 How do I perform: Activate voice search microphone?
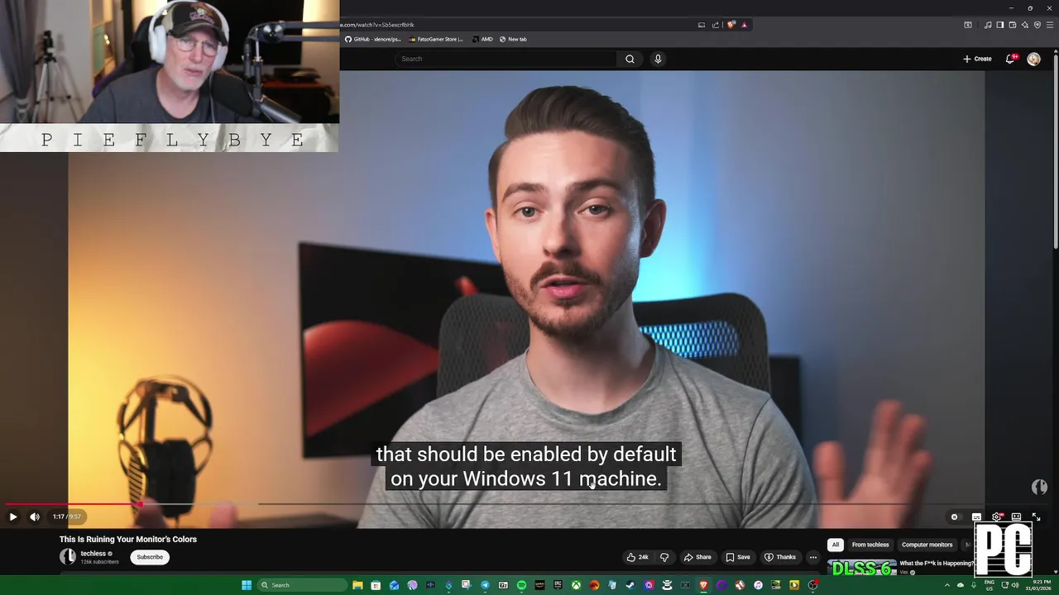click(658, 59)
